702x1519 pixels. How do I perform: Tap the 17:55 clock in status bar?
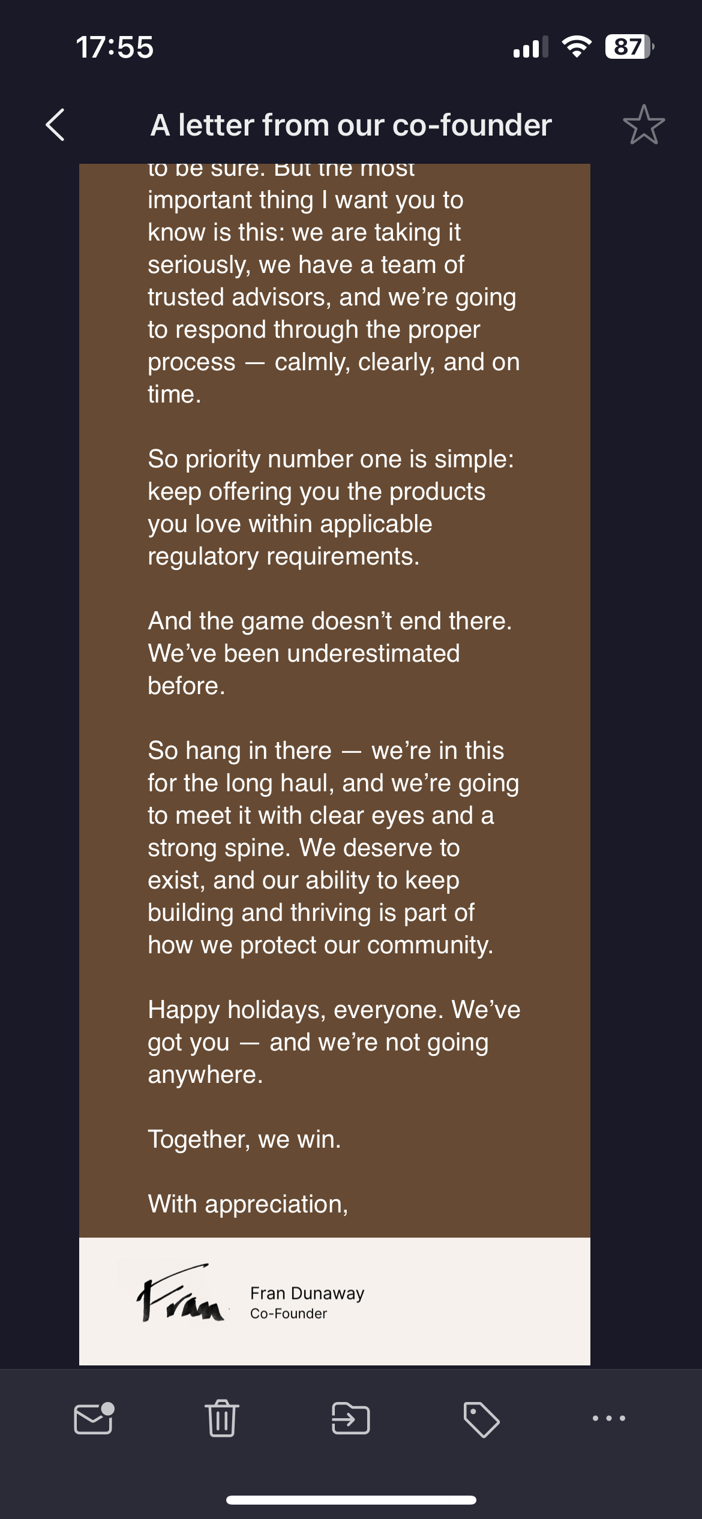pyautogui.click(x=115, y=47)
